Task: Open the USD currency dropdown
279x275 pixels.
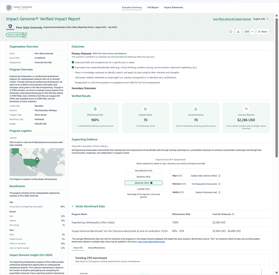Action: [249, 32]
